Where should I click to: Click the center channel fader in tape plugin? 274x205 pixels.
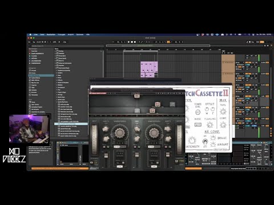(x=137, y=155)
